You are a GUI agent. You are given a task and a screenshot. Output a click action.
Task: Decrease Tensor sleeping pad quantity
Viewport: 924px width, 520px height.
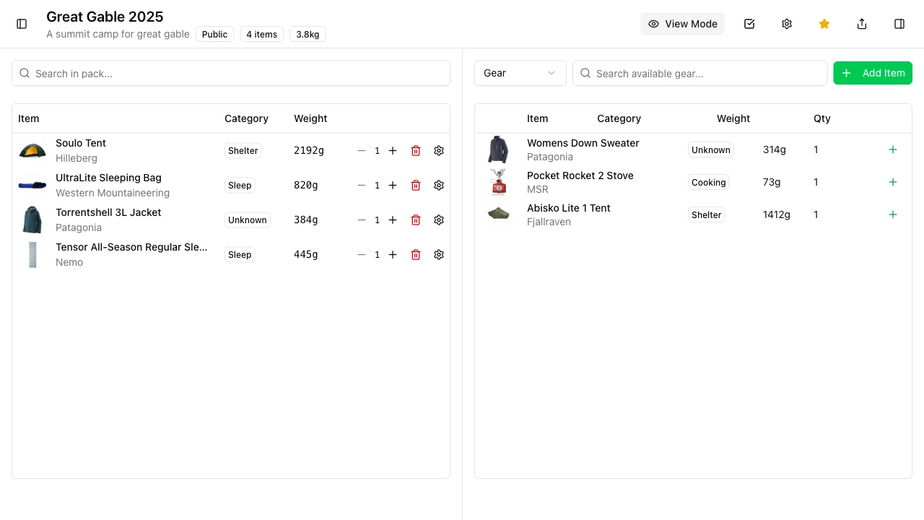362,254
